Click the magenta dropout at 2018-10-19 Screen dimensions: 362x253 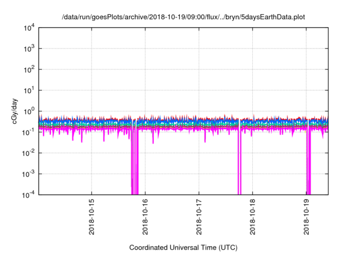308,162
